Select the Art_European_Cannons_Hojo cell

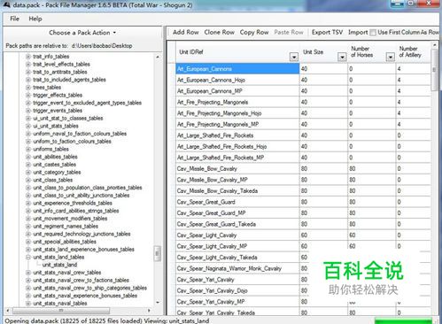click(237, 80)
